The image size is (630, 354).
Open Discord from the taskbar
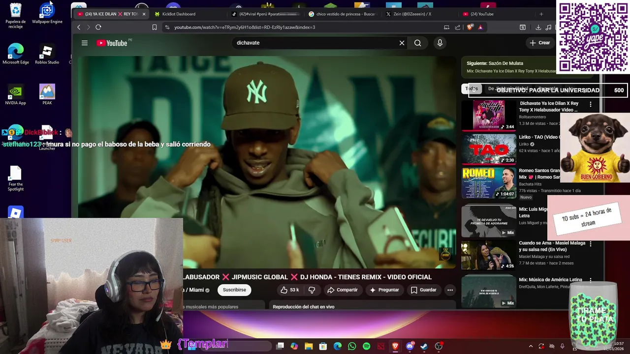[x=410, y=346]
